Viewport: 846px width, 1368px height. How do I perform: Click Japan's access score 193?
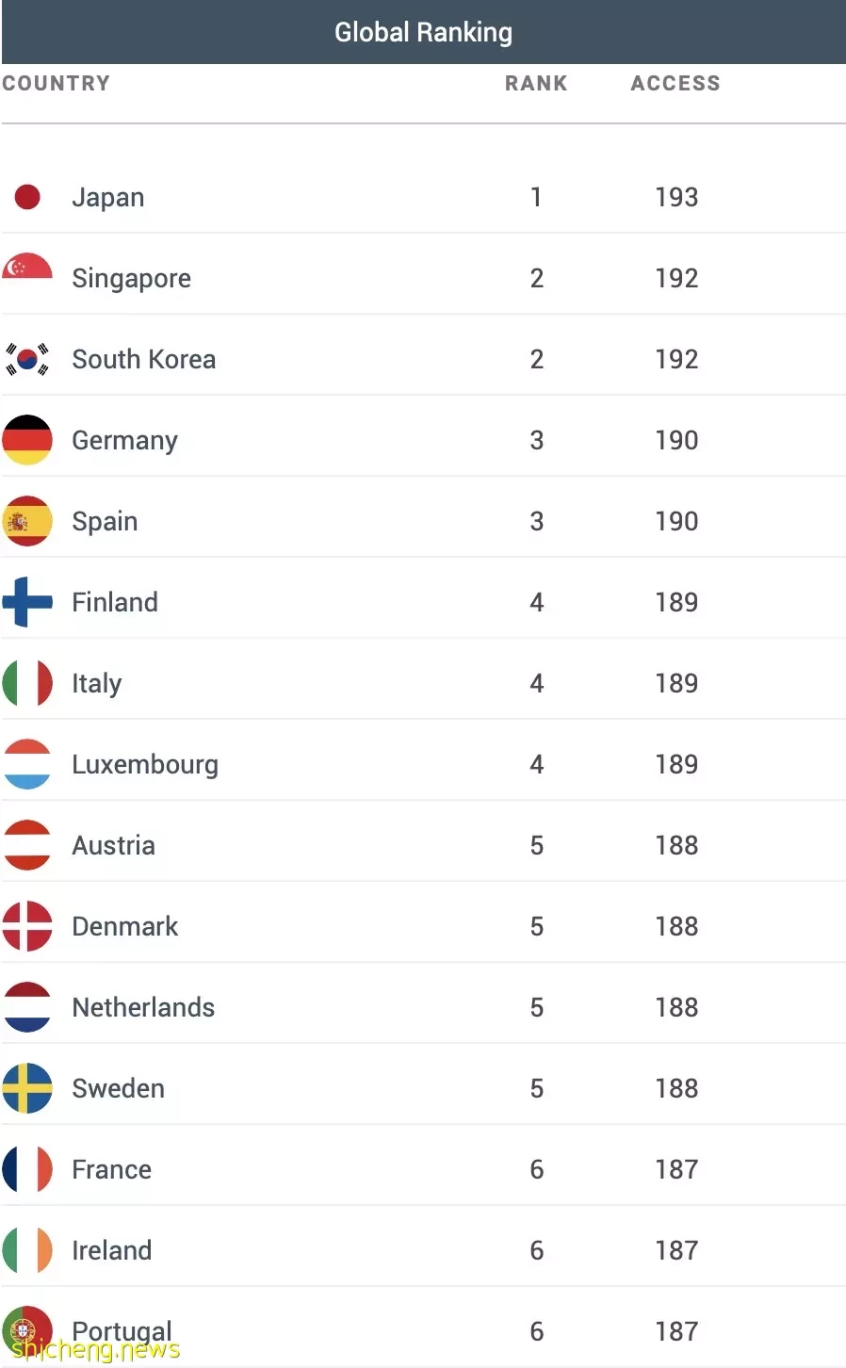point(676,197)
